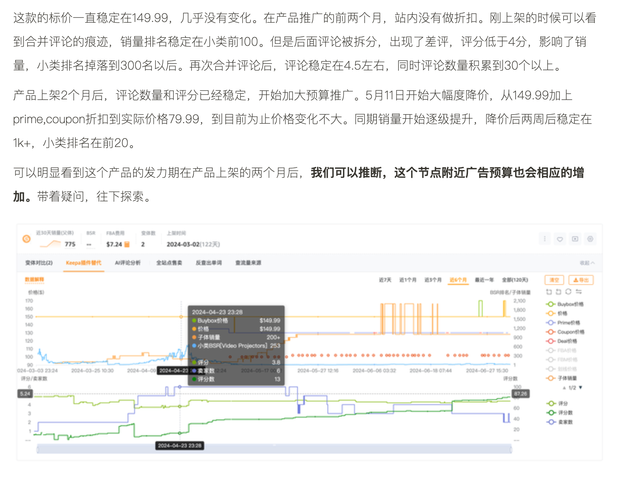Click the 数据解释 link
Viewport: 622px width, 477px height.
(34, 279)
